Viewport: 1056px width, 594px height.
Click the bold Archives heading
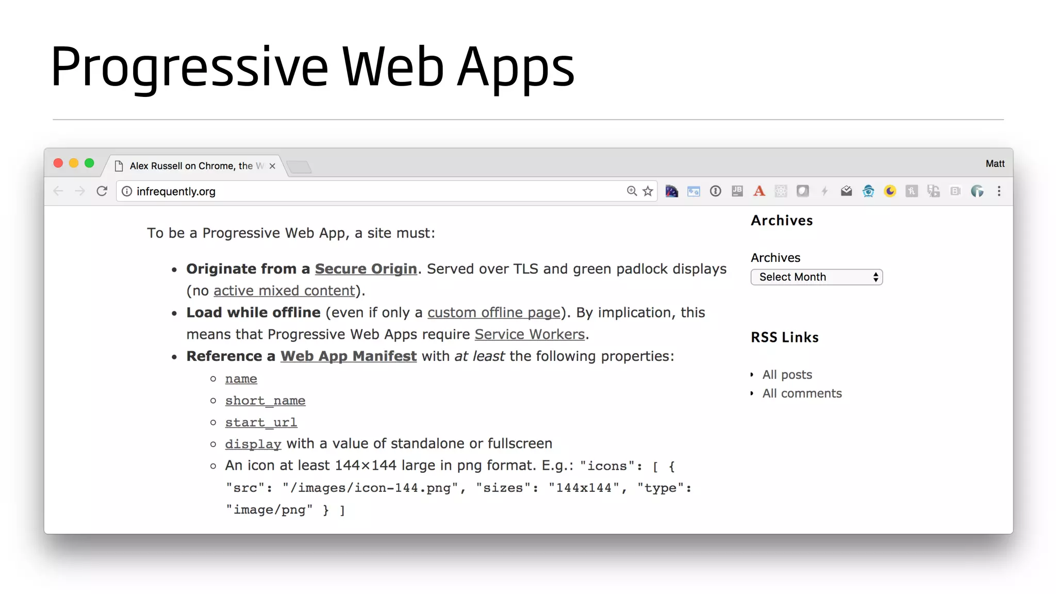[x=782, y=220]
